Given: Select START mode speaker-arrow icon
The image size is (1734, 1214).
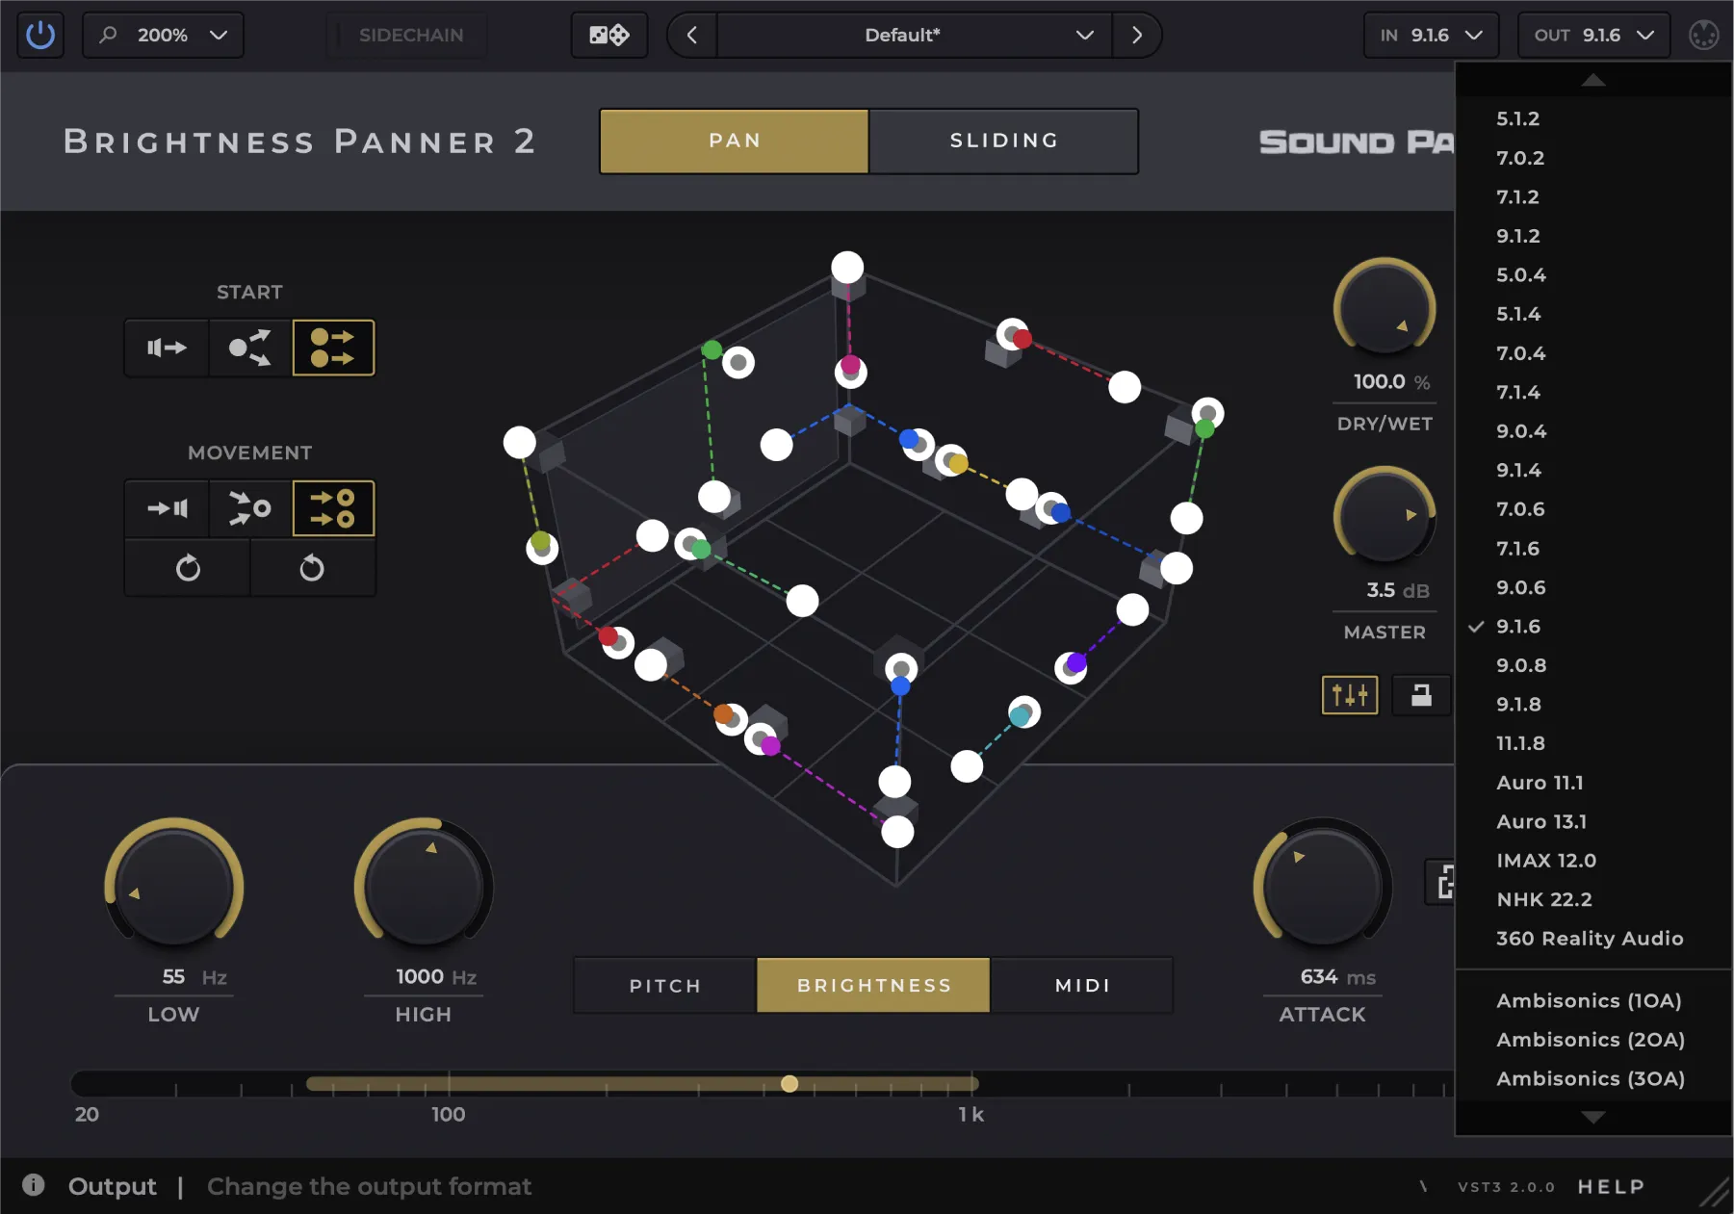Looking at the screenshot, I should [167, 348].
